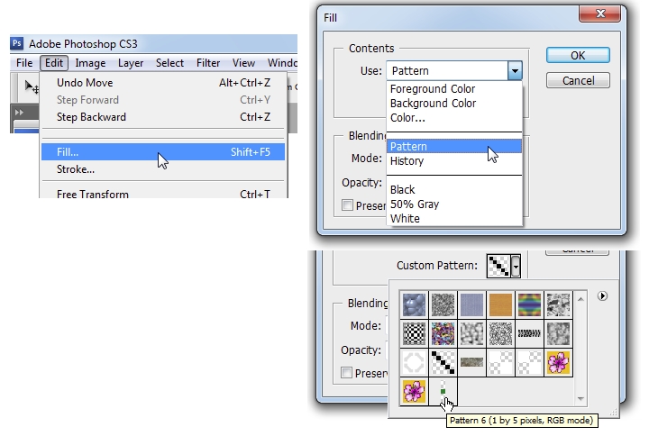Viewport: 649px width, 436px height.
Task: Choose the flower pattern beside the green pixel pattern
Action: click(414, 391)
